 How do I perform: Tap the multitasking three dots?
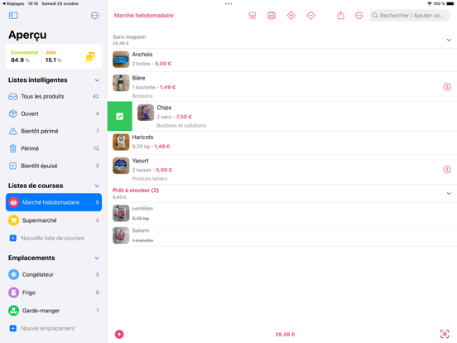[x=228, y=4]
